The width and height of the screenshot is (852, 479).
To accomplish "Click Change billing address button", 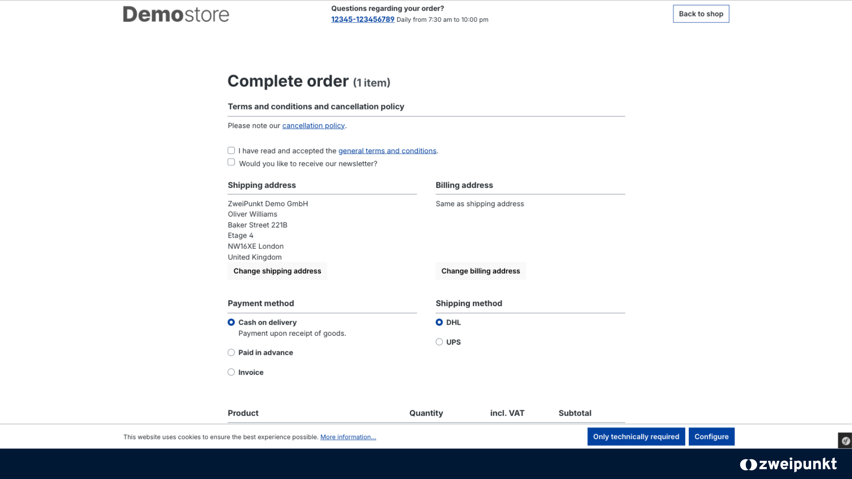I will click(x=481, y=271).
